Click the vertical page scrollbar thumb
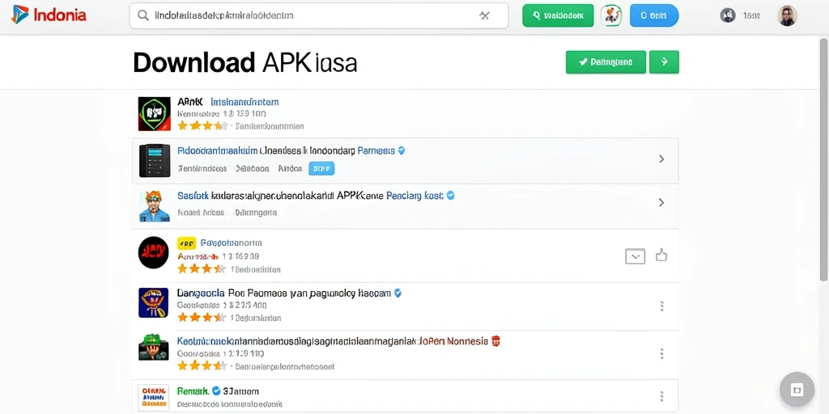This screenshot has height=414, width=829. (x=823, y=161)
